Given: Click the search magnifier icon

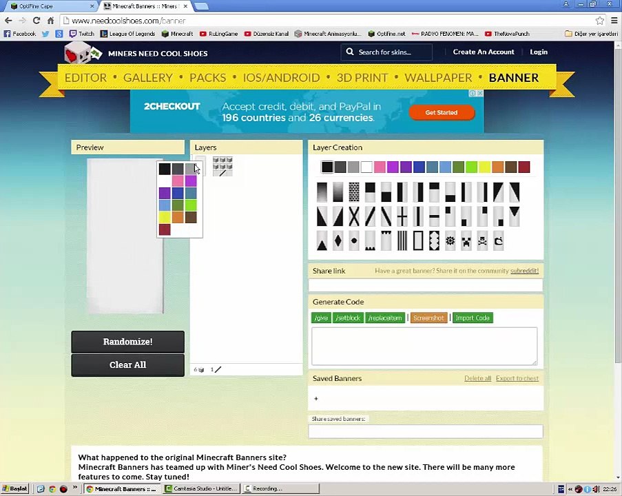Looking at the screenshot, I should pyautogui.click(x=349, y=52).
